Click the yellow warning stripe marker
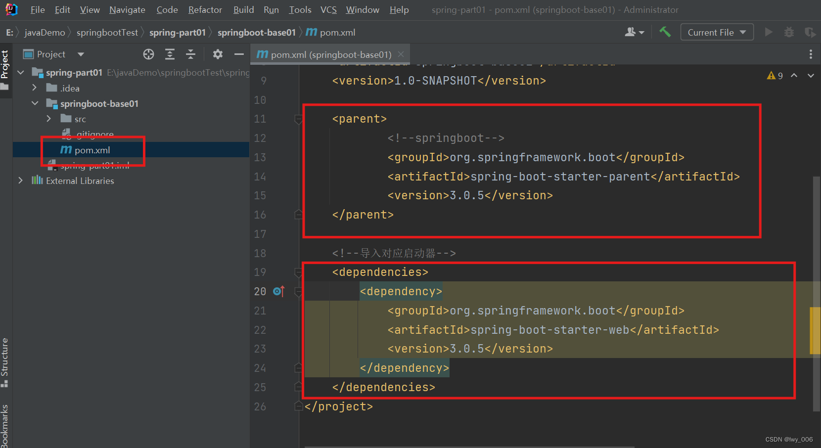The width and height of the screenshot is (821, 448). point(815,331)
